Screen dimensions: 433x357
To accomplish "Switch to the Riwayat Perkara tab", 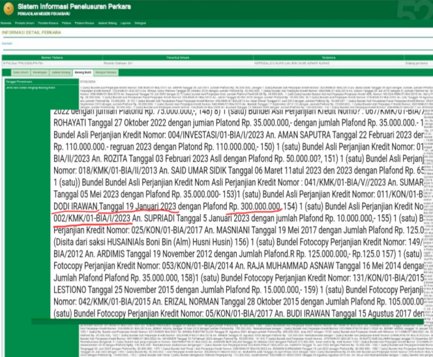I will [x=106, y=72].
